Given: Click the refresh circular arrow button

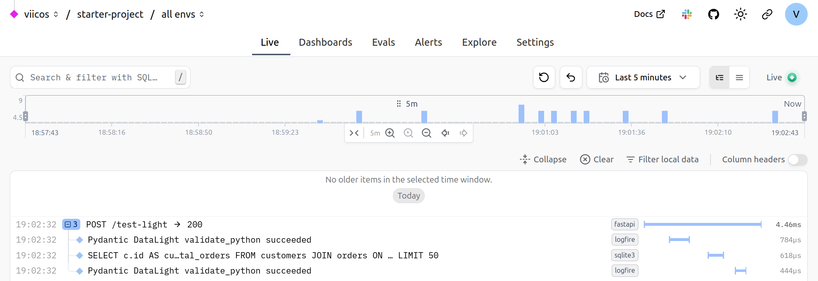Looking at the screenshot, I should (x=544, y=77).
